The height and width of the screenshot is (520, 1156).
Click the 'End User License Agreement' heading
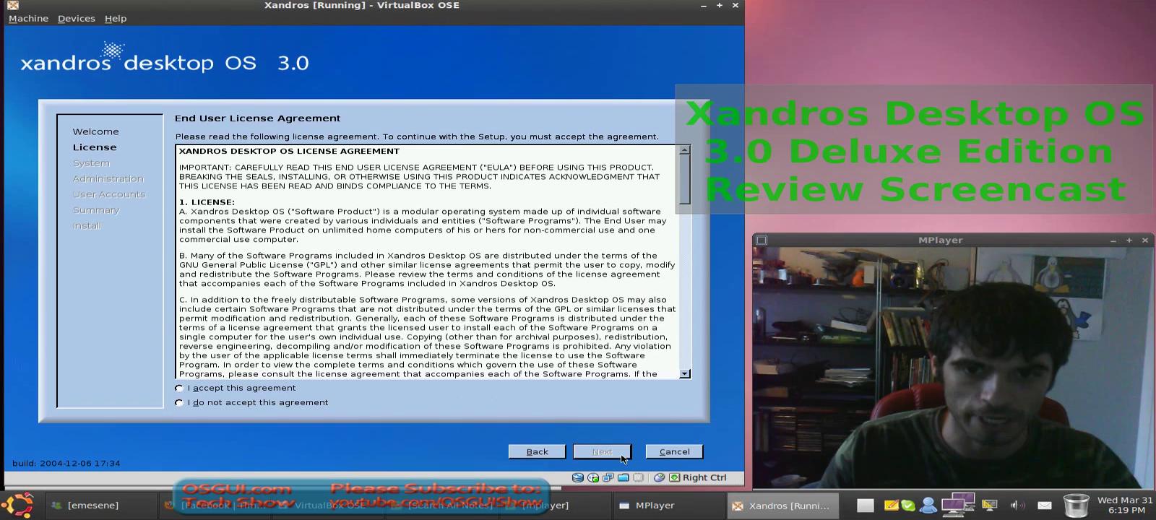257,118
